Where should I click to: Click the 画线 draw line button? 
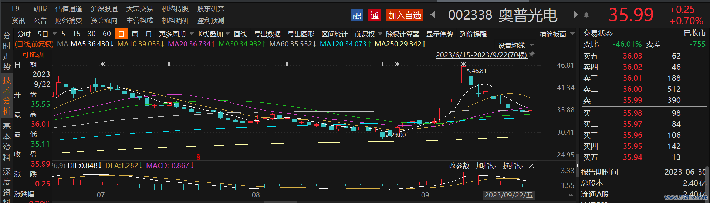coord(240,34)
